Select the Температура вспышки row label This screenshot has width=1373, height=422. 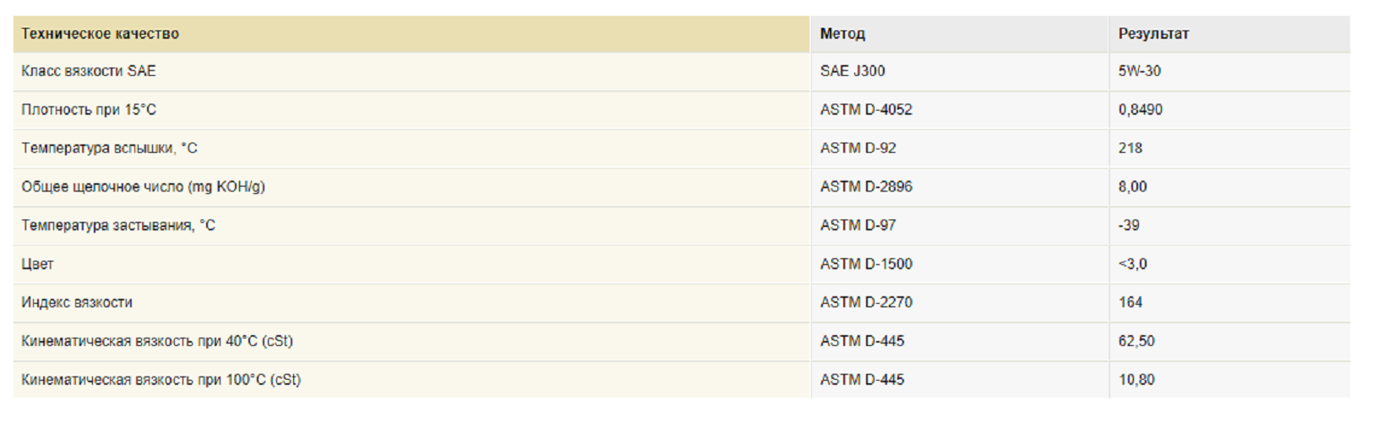109,149
